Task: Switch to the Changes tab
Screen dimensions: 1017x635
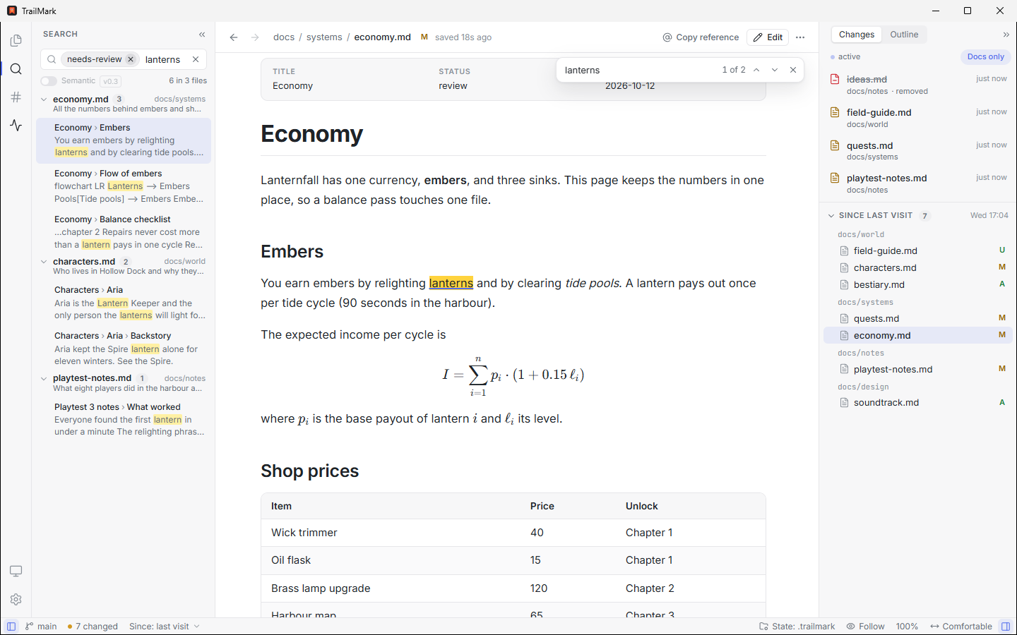Action: coord(856,35)
